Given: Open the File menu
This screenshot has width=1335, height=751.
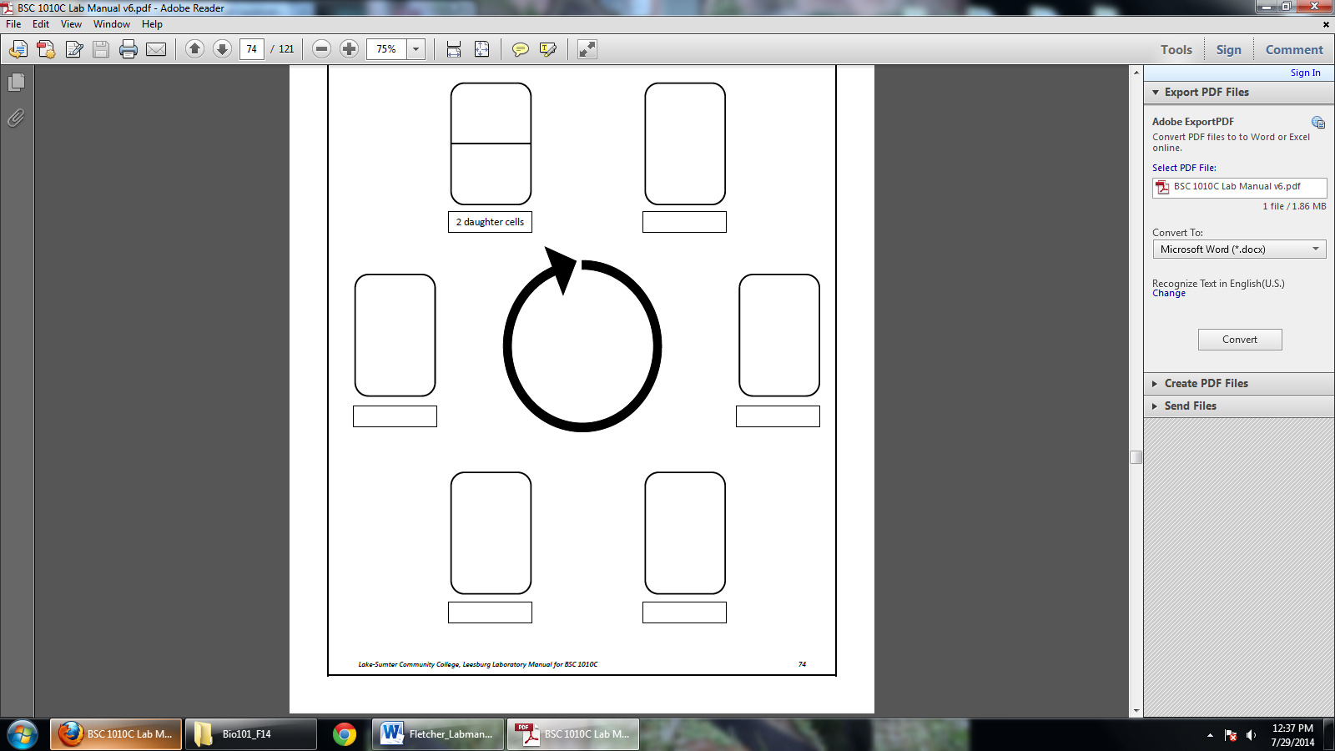Looking at the screenshot, I should (13, 24).
